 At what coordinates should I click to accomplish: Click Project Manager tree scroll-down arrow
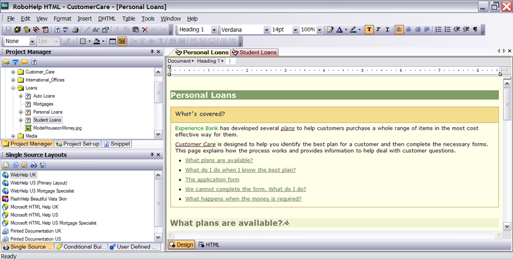point(158,134)
